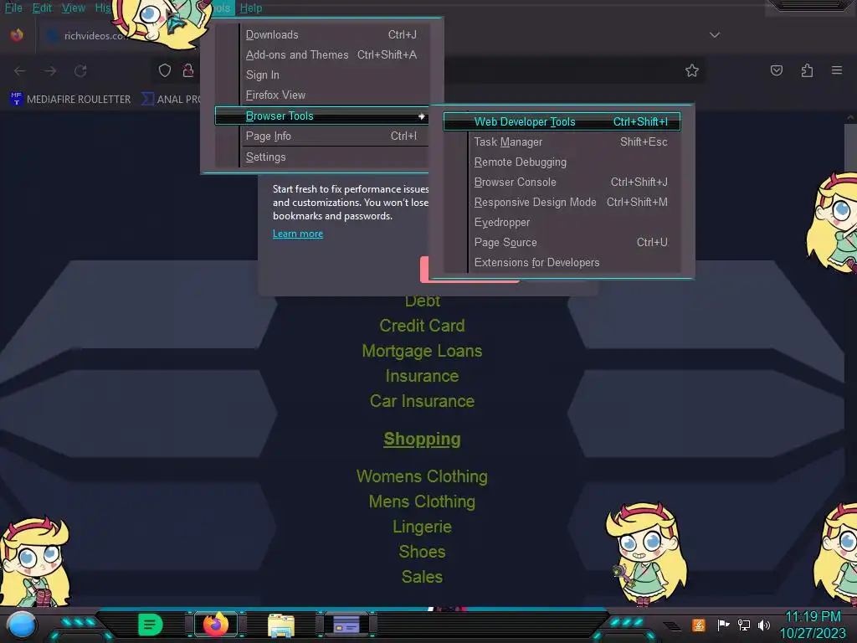Open the View menu
This screenshot has height=643, width=857.
click(x=74, y=8)
